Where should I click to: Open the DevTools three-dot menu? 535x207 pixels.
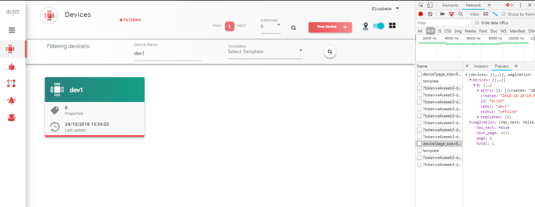coord(520,5)
